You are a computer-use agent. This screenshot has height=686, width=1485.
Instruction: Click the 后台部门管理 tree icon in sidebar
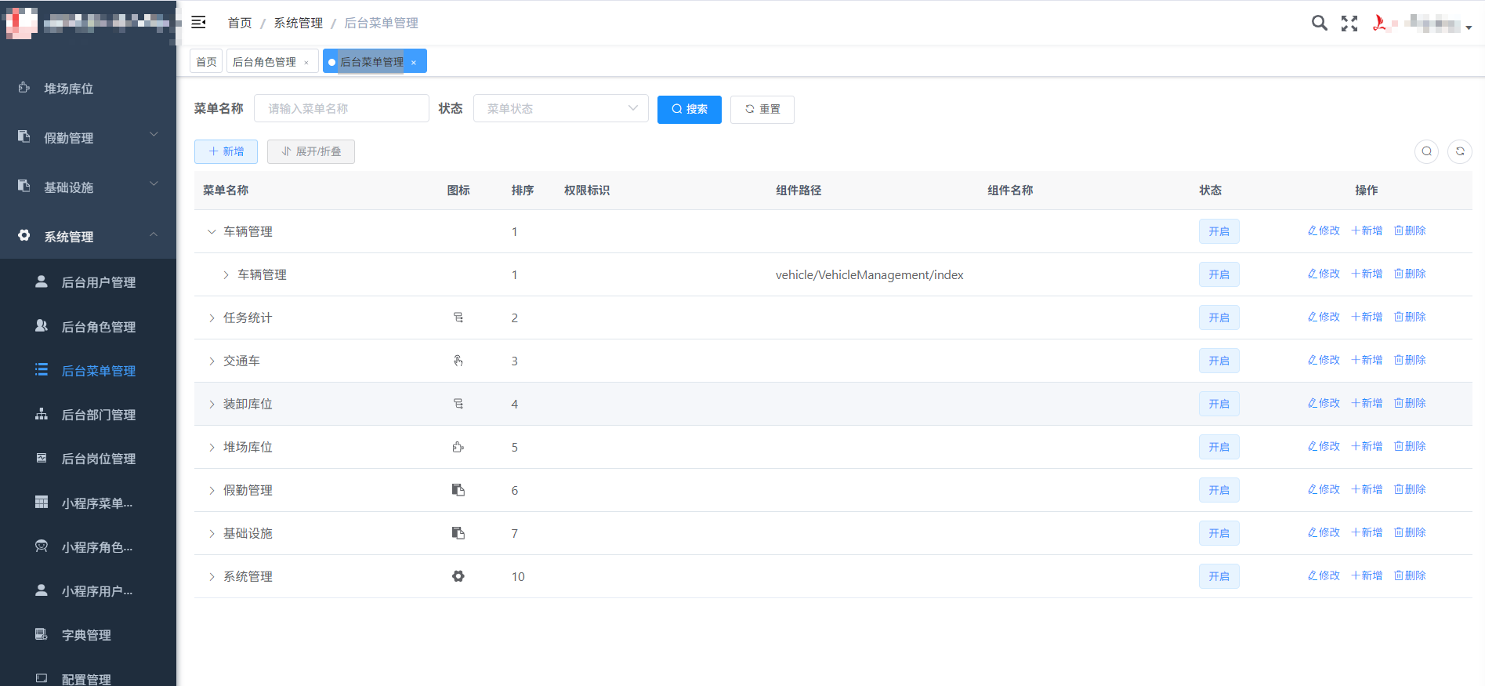pos(42,413)
